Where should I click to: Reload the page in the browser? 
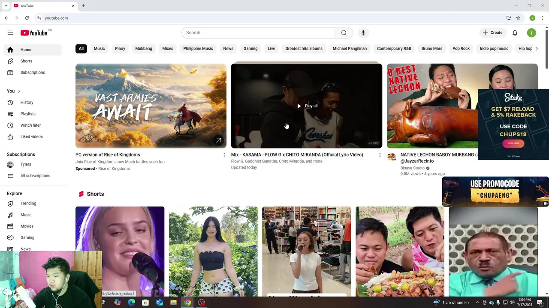point(27,18)
